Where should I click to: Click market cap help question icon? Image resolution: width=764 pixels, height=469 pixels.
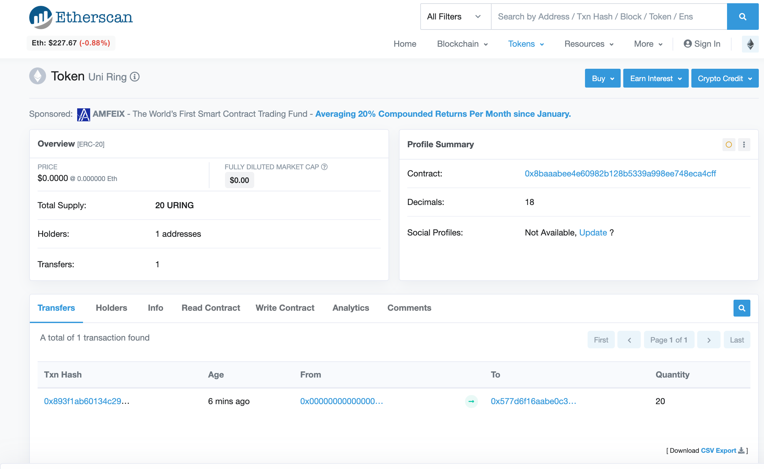pyautogui.click(x=324, y=167)
